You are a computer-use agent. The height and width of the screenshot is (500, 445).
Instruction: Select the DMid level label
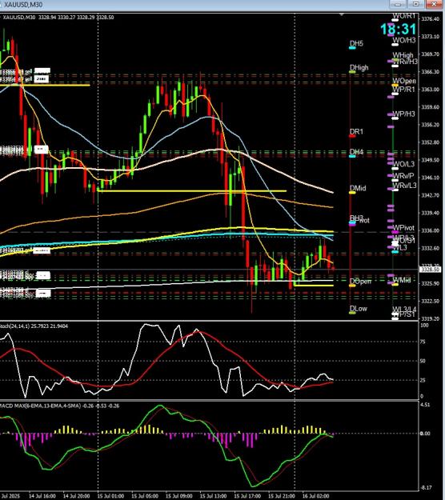358,189
